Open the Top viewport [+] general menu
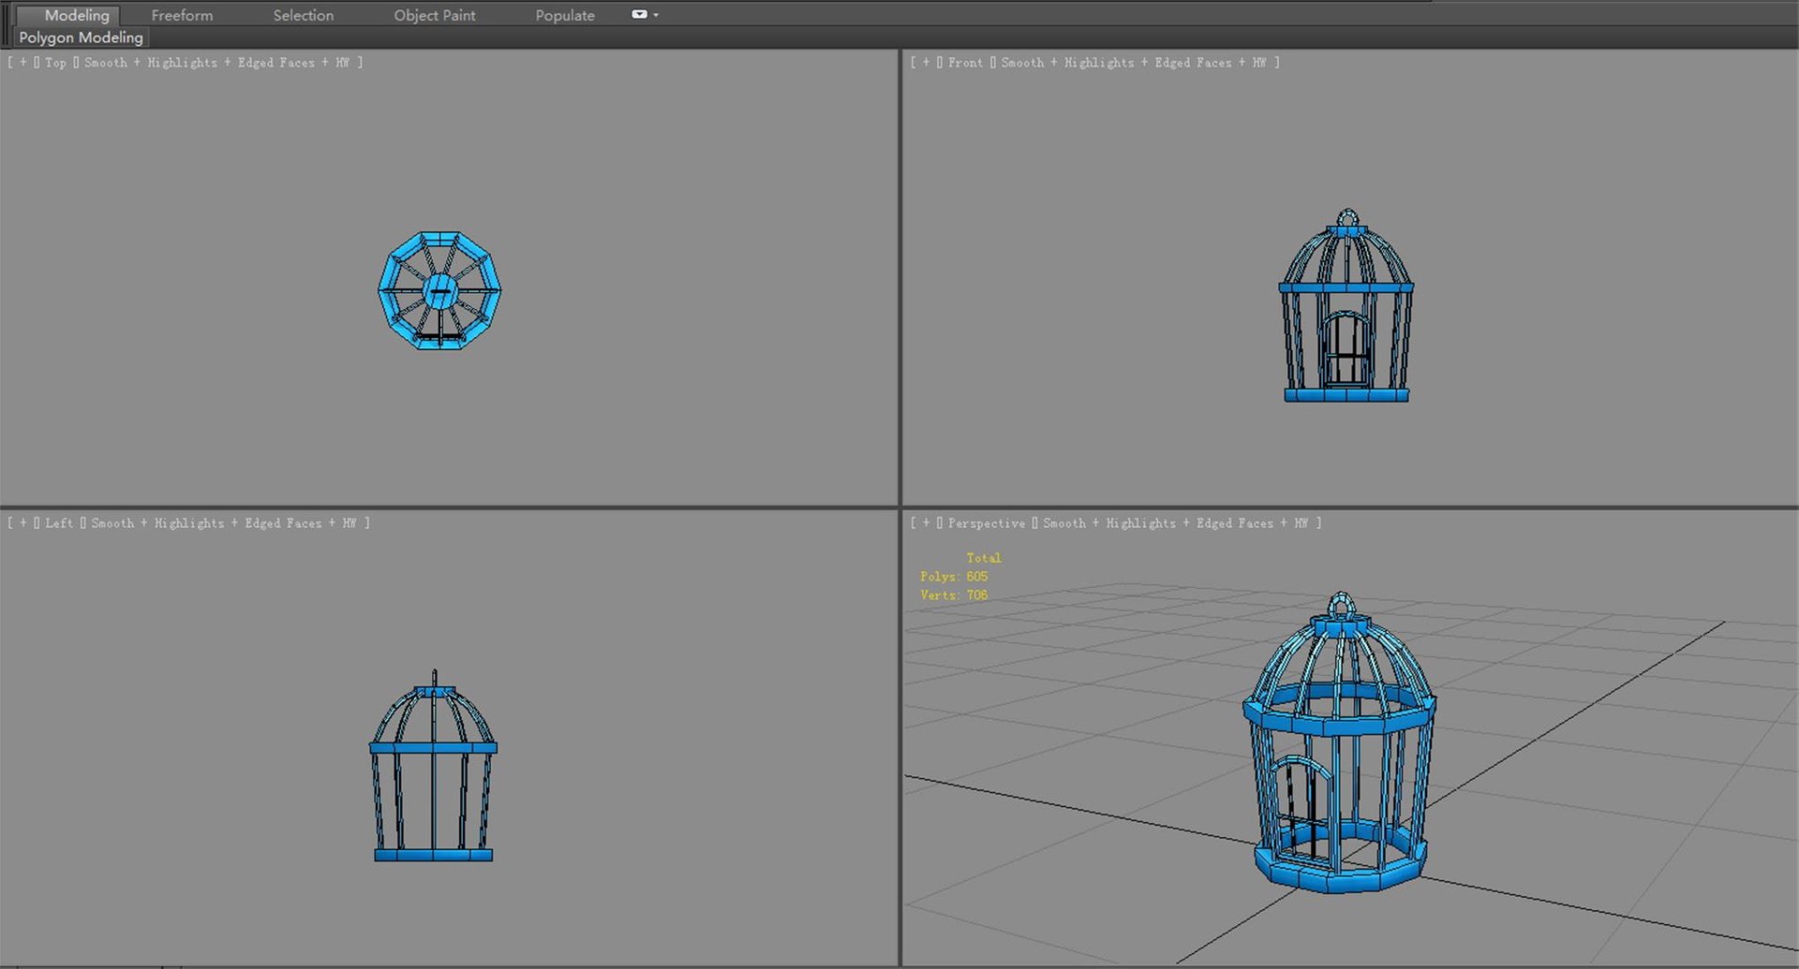The image size is (1799, 969). coord(23,63)
